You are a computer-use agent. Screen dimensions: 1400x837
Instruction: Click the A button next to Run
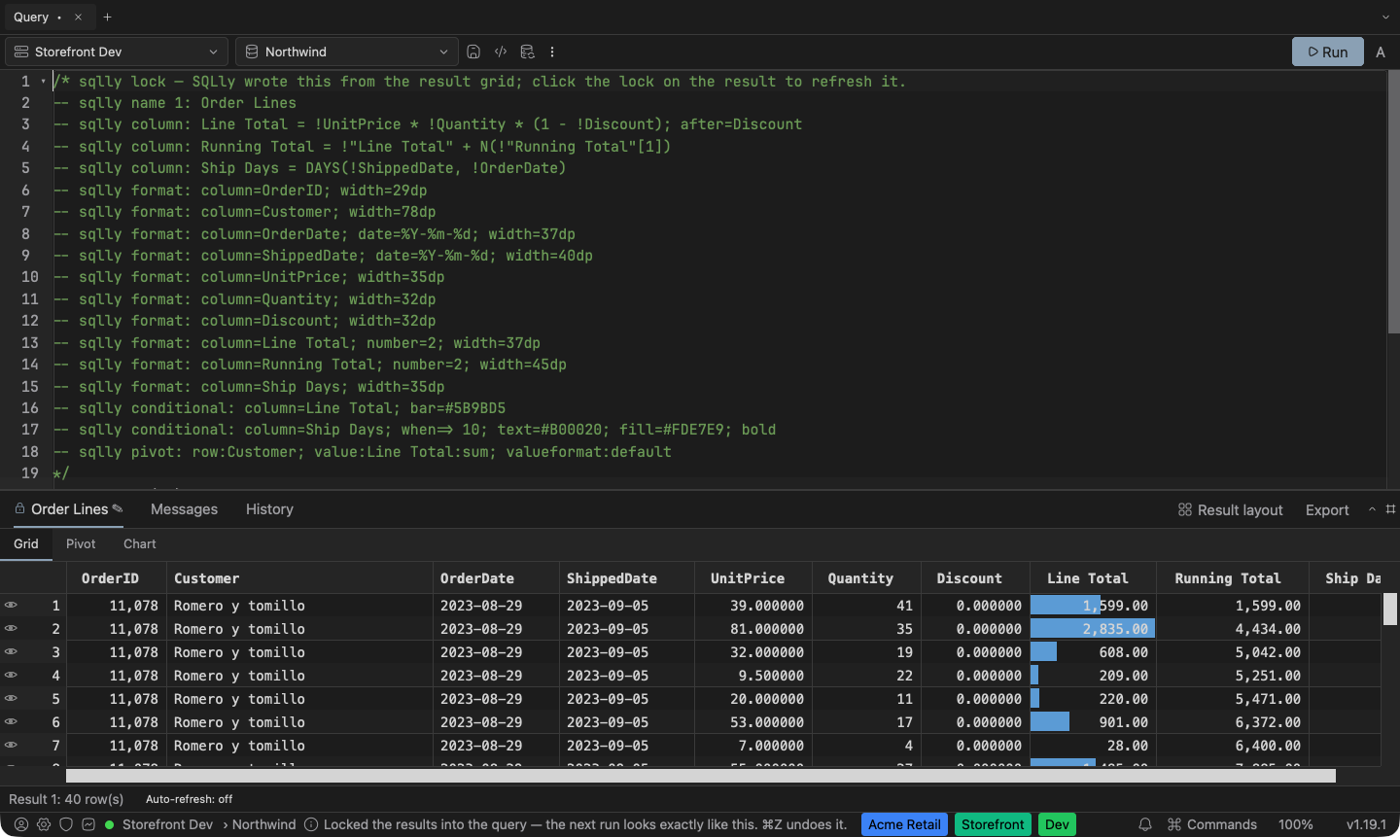click(1381, 52)
